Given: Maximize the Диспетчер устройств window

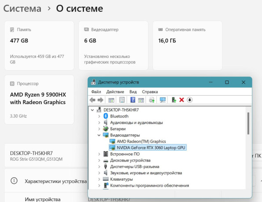Looking at the screenshot, I should tap(227, 82).
